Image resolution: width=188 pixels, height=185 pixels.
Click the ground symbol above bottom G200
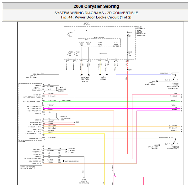[84, 177]
